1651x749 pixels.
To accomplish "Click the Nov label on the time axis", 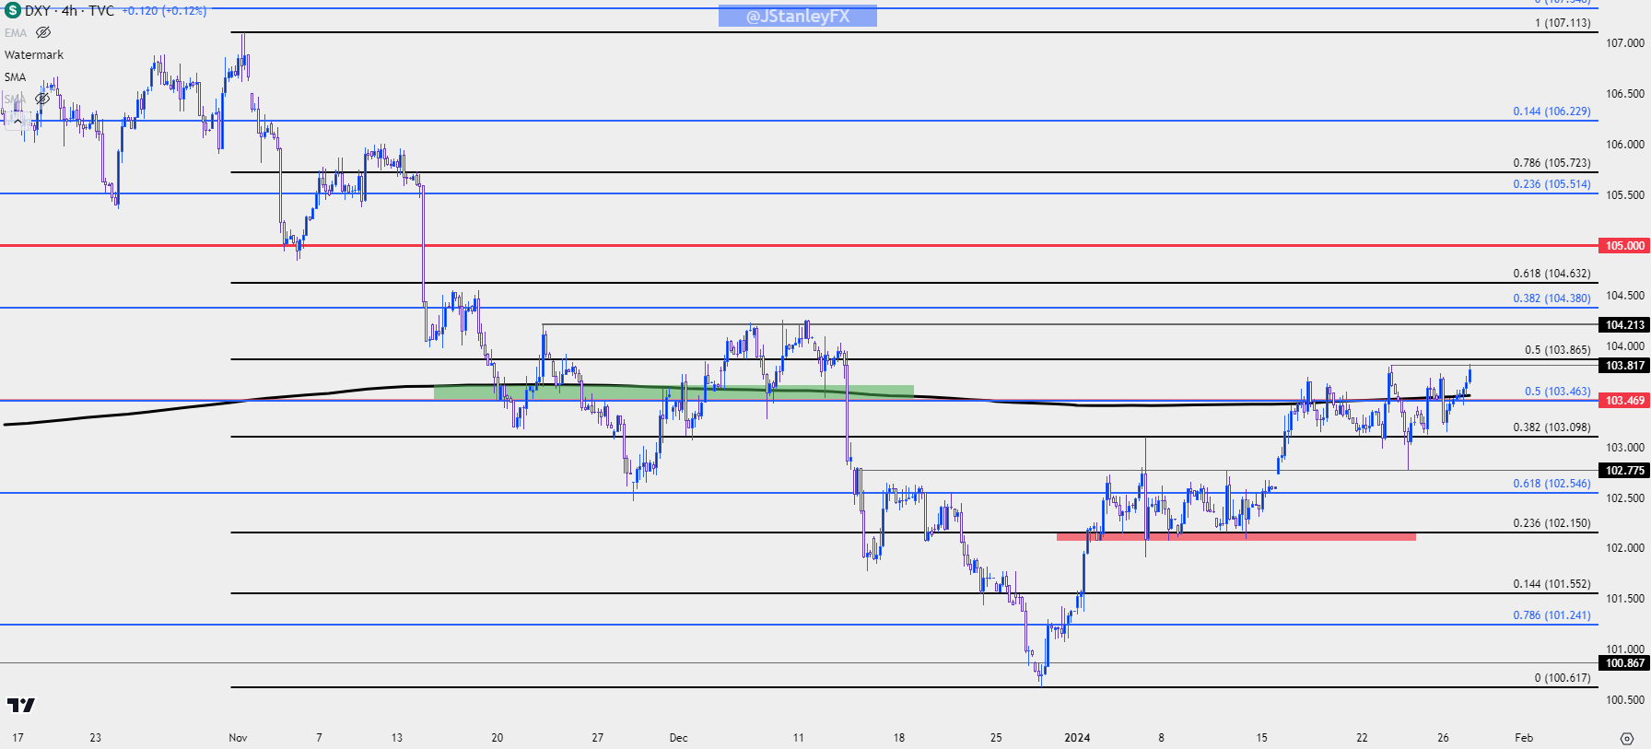I will [x=238, y=738].
